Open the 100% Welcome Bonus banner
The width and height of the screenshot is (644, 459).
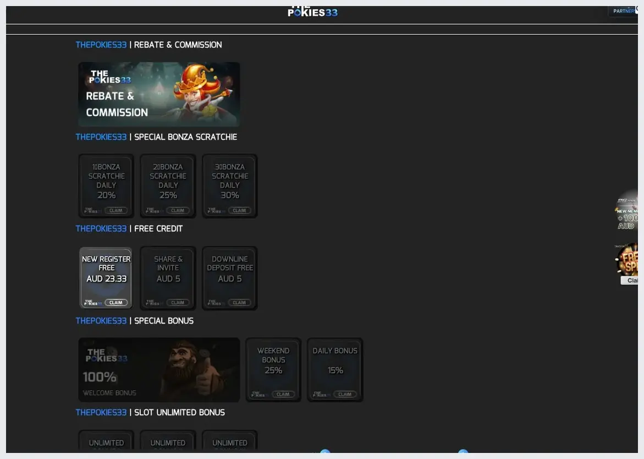tap(159, 369)
